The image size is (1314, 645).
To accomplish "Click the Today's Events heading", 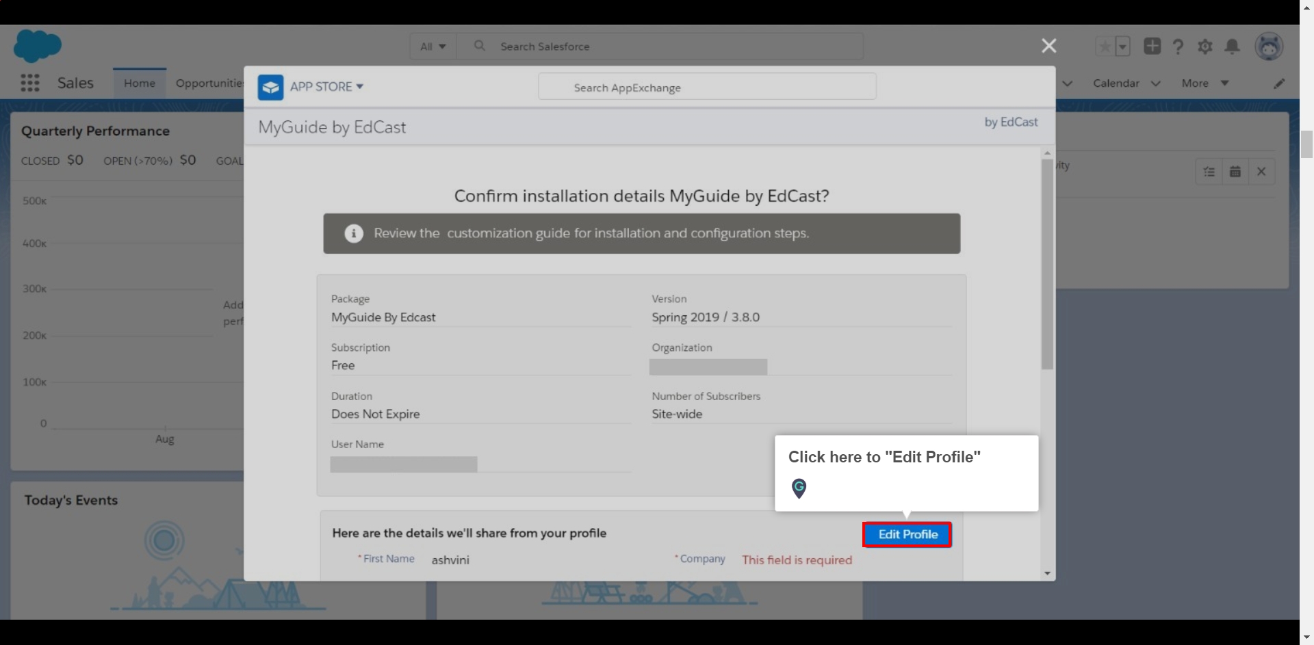I will (x=71, y=500).
